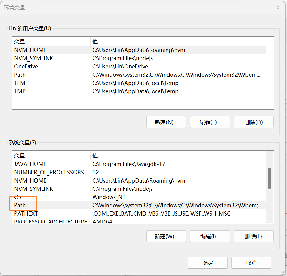Select NVM_SYMLINK row in user variables
The width and height of the screenshot is (287, 276).
point(34,58)
